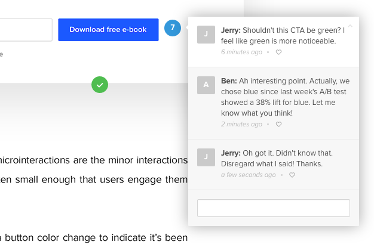Open the blue comment marker numbered 7
This screenshot has height=248, width=374.
[173, 28]
